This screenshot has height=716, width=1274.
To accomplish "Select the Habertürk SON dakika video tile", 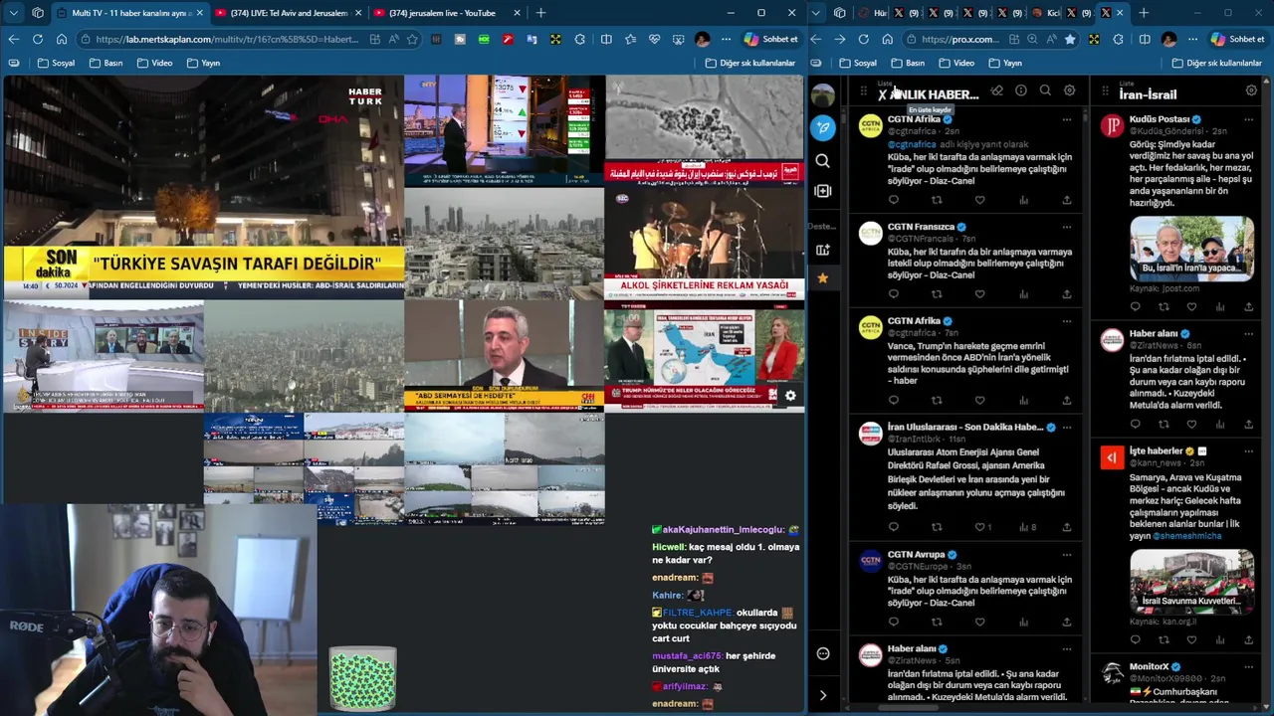I will point(203,187).
